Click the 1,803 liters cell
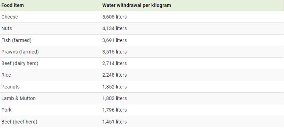284x128 pixels. [115, 99]
